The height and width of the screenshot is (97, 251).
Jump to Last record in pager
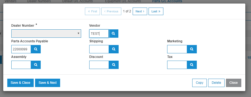coord(156,11)
